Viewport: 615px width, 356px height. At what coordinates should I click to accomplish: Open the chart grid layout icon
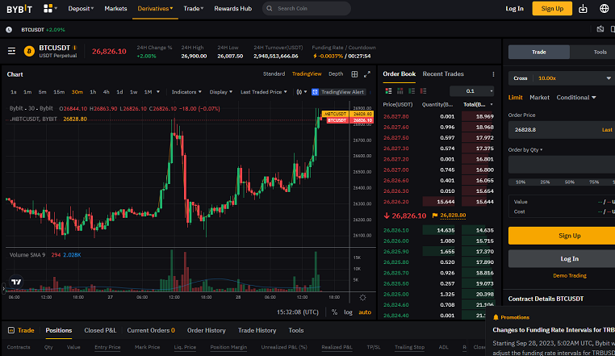[x=354, y=74]
